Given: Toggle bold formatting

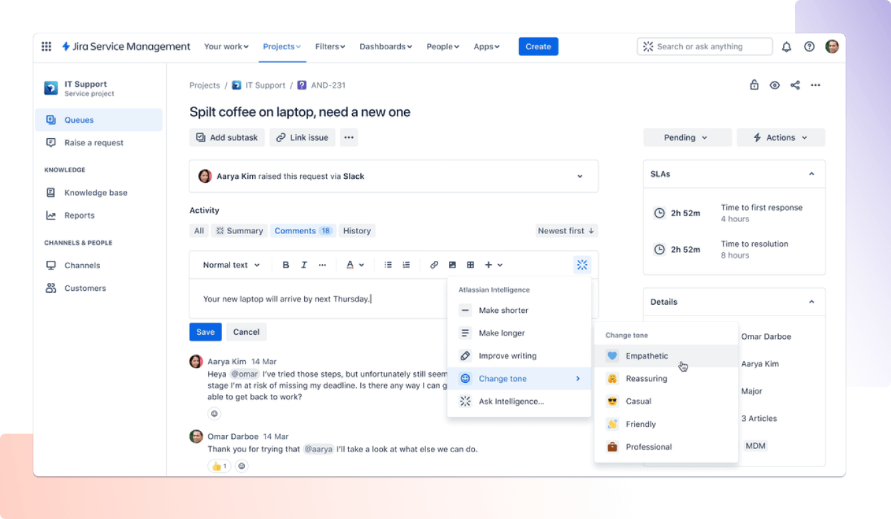Looking at the screenshot, I should 286,265.
